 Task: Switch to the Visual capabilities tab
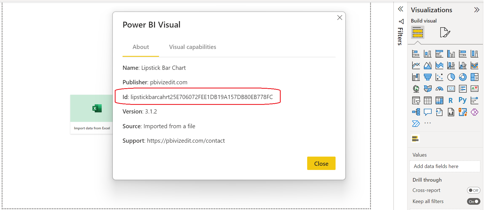coord(193,47)
